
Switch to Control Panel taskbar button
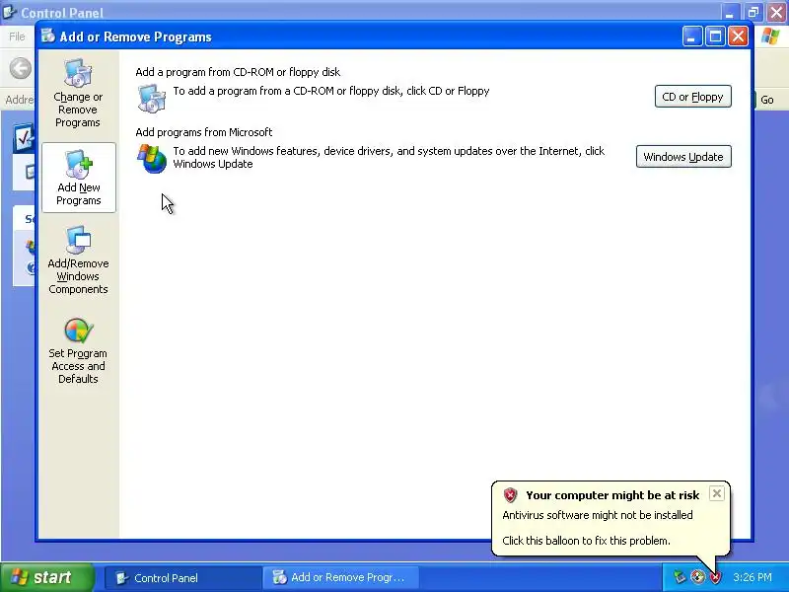[182, 577]
